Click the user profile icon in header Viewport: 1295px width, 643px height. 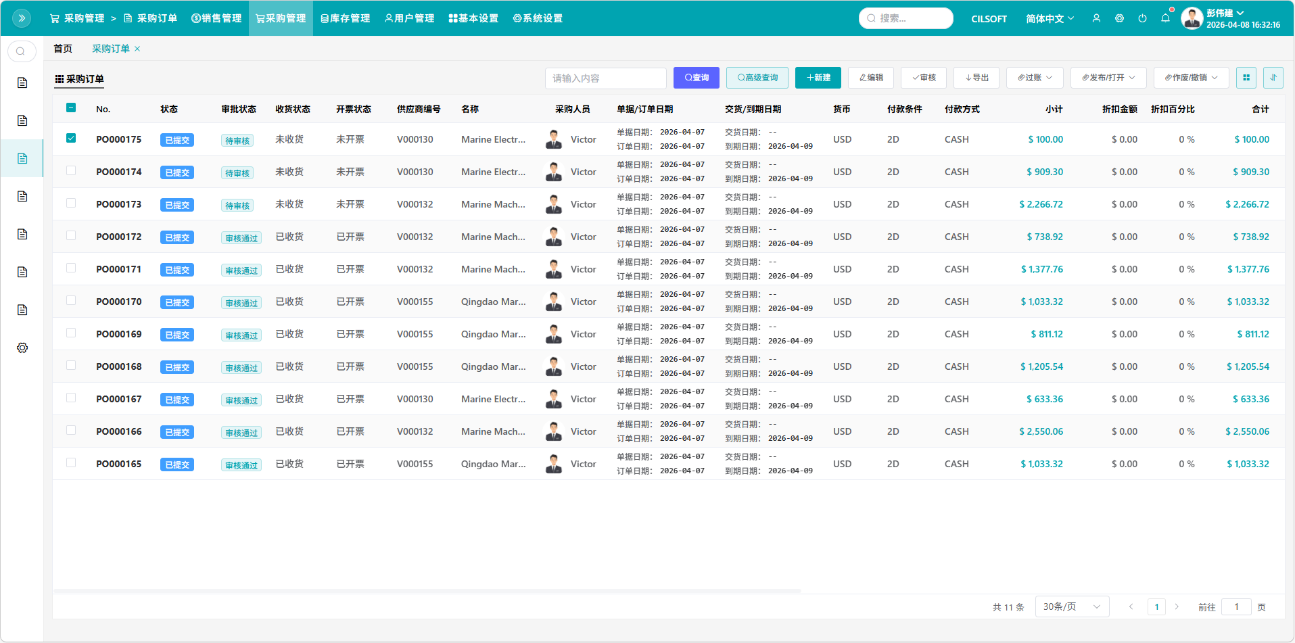coord(1096,18)
